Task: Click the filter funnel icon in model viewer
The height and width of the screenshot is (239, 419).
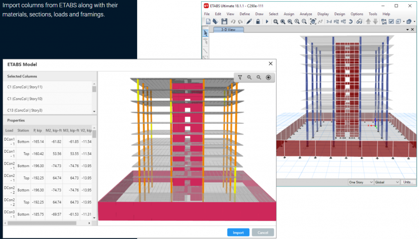Action: coord(240,77)
